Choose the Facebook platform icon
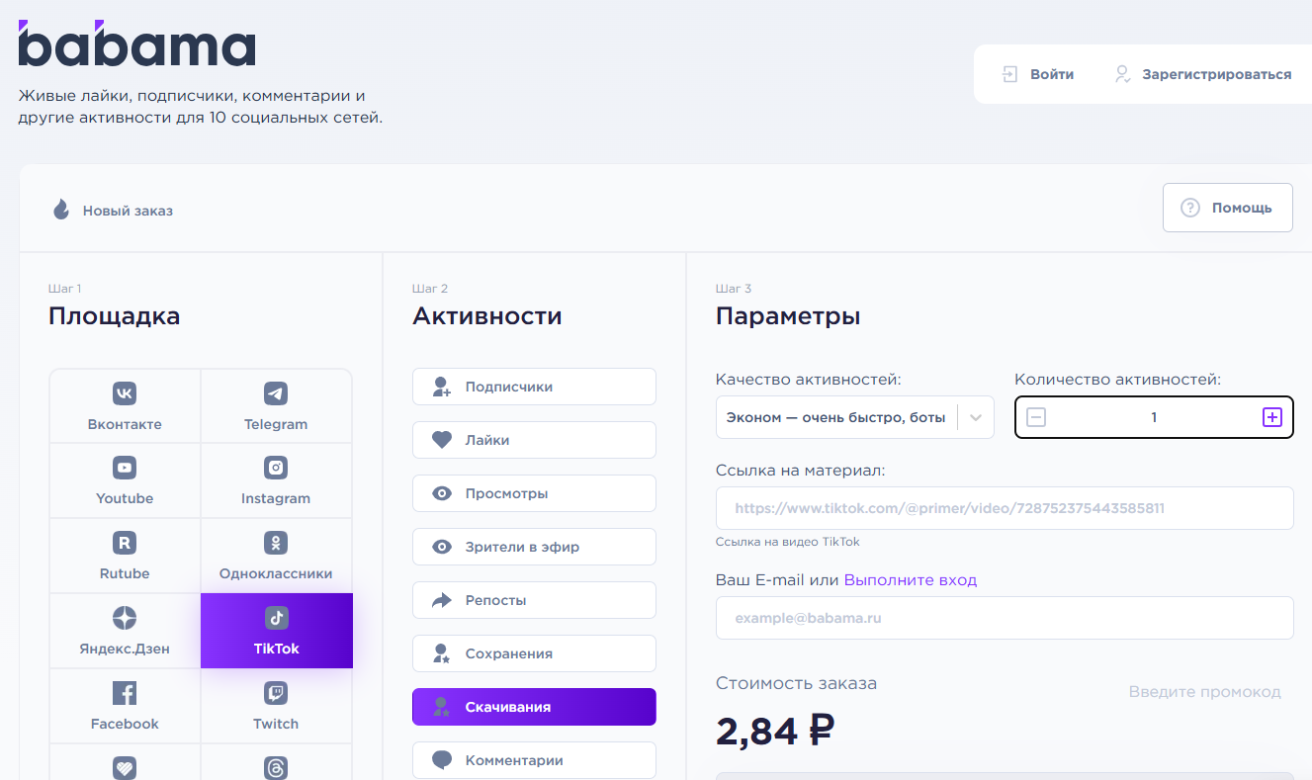The height and width of the screenshot is (780, 1312). click(125, 693)
